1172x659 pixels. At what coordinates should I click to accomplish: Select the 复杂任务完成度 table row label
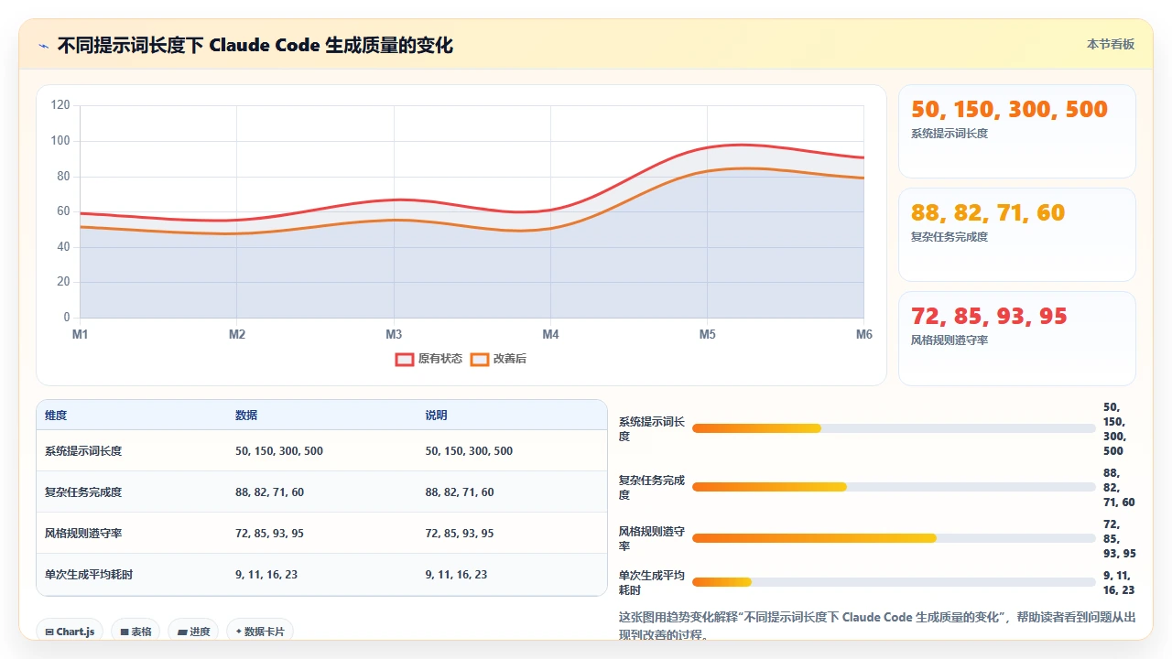coord(83,492)
